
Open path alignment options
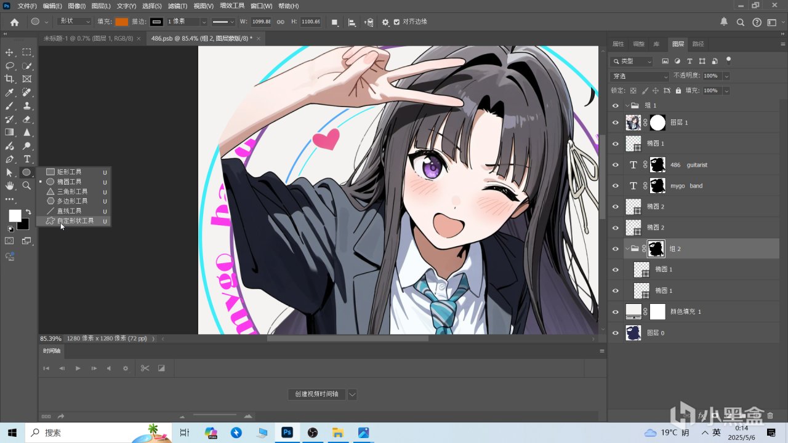coord(352,22)
